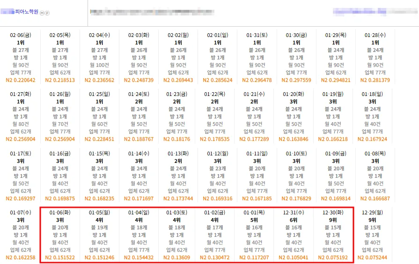The height and width of the screenshot is (264, 419).
Task: Click the 원 100건 entry
Action: point(99,65)
